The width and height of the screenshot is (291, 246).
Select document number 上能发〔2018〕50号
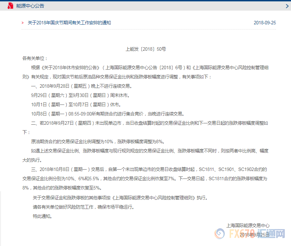(145, 49)
